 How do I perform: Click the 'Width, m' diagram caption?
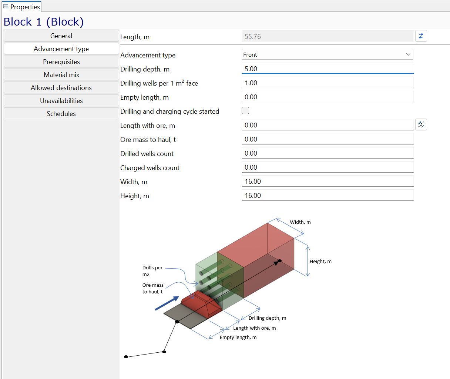coord(300,222)
